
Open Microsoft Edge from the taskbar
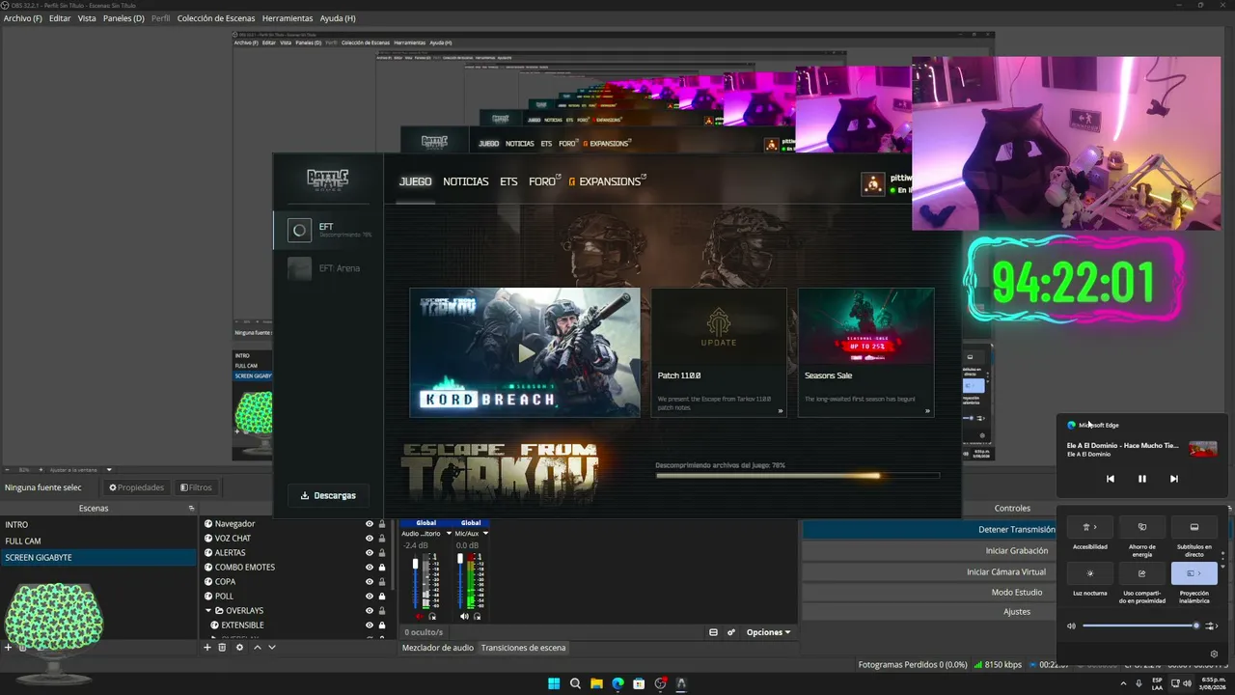[x=617, y=683]
